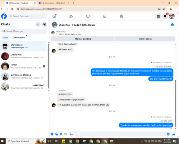Show hidden system tray icons
179x144 pixels.
142,141
